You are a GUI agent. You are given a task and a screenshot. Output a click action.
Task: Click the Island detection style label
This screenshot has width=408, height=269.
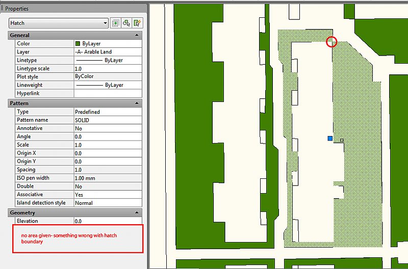coord(41,203)
